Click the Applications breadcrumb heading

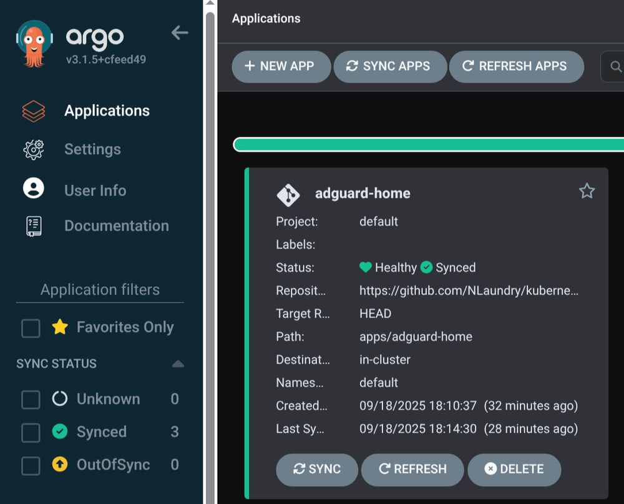click(266, 18)
